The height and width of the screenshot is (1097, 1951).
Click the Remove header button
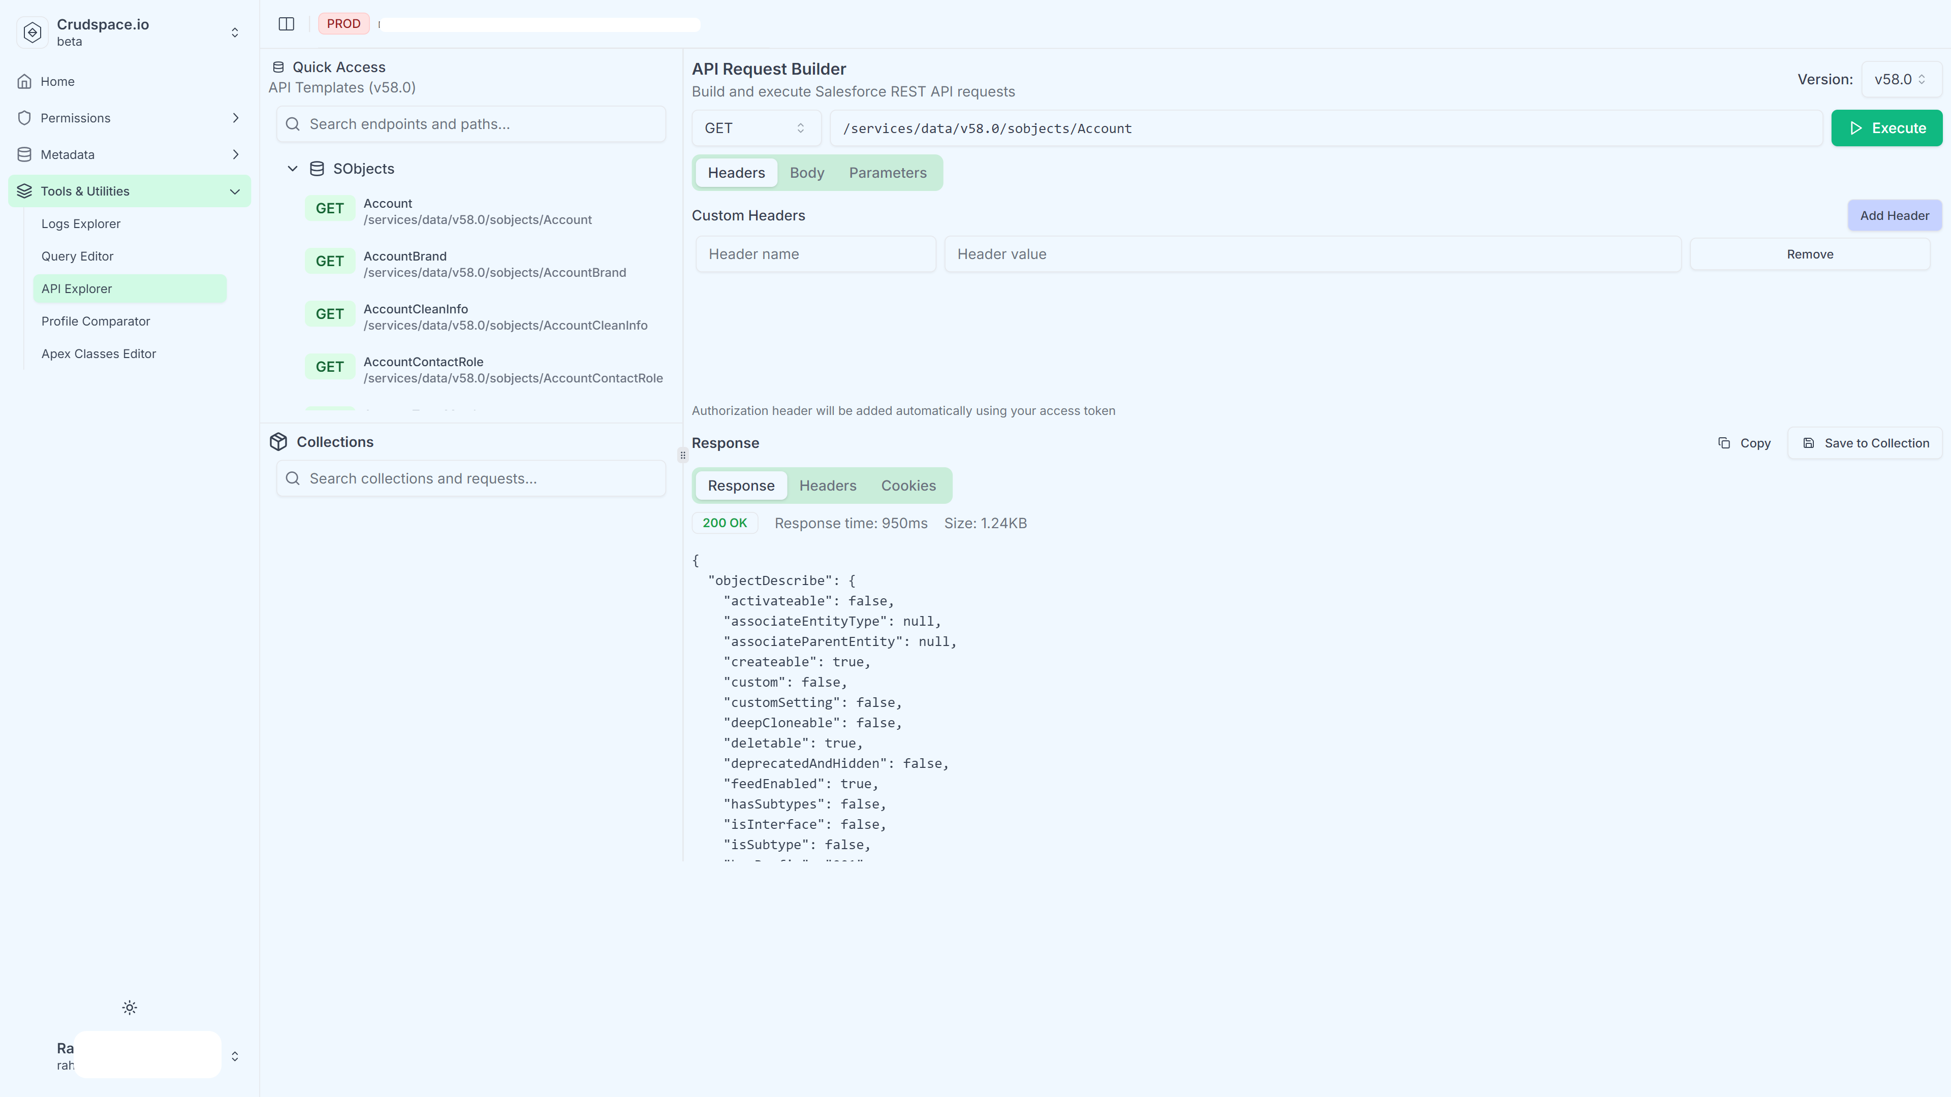point(1810,253)
